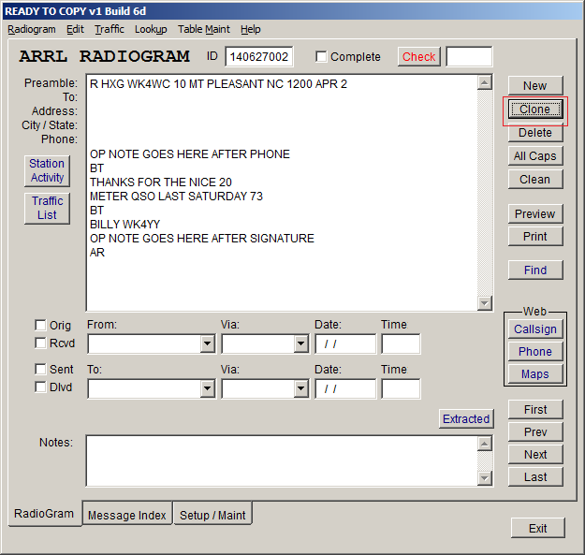The image size is (585, 555).
Task: Click the line 'OP NOTE GOES HERE AFTER SIGNATURE'
Action: point(202,239)
